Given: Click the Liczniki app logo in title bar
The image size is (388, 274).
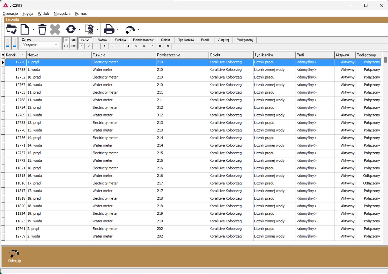Looking at the screenshot, I should (5, 5).
